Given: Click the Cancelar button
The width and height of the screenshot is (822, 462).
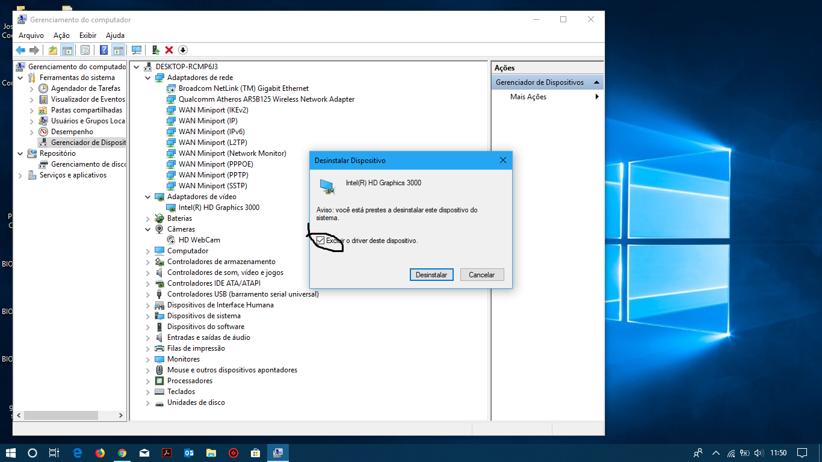Looking at the screenshot, I should coord(482,274).
